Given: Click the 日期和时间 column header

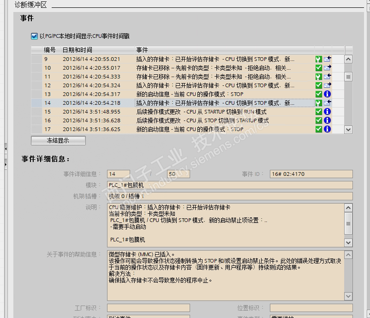Looking at the screenshot, I should [97, 50].
